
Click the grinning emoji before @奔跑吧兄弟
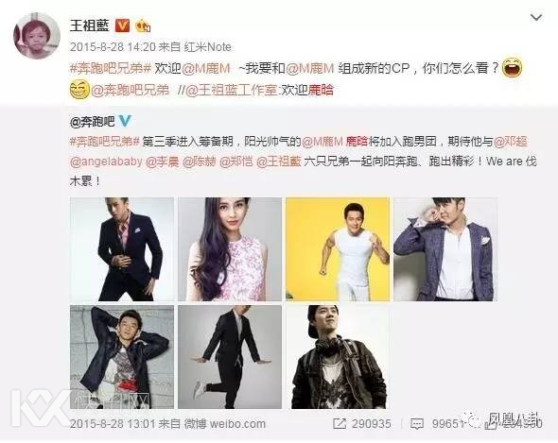[79, 90]
